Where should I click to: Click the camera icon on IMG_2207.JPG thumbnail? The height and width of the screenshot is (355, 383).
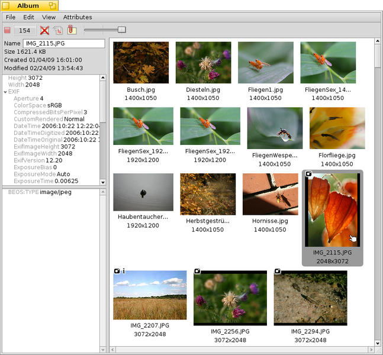point(117,271)
